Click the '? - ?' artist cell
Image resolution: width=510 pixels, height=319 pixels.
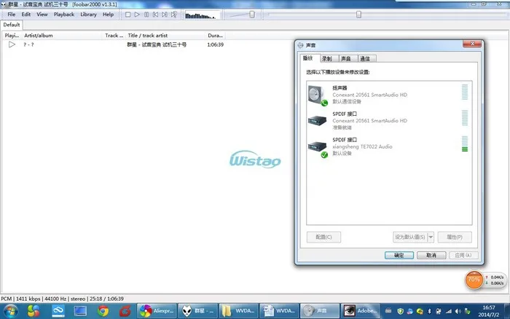click(28, 44)
